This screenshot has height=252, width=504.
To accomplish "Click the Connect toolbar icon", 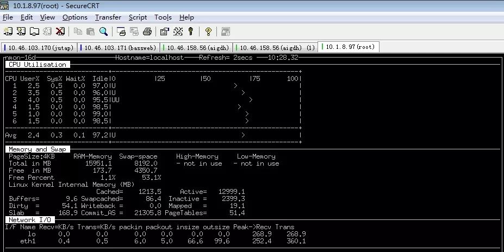I will pyautogui.click(x=8, y=31).
